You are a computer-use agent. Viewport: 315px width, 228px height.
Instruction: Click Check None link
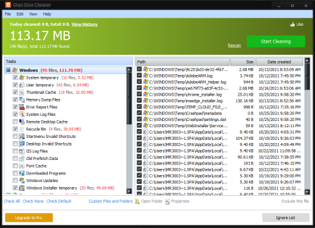pos(33,201)
